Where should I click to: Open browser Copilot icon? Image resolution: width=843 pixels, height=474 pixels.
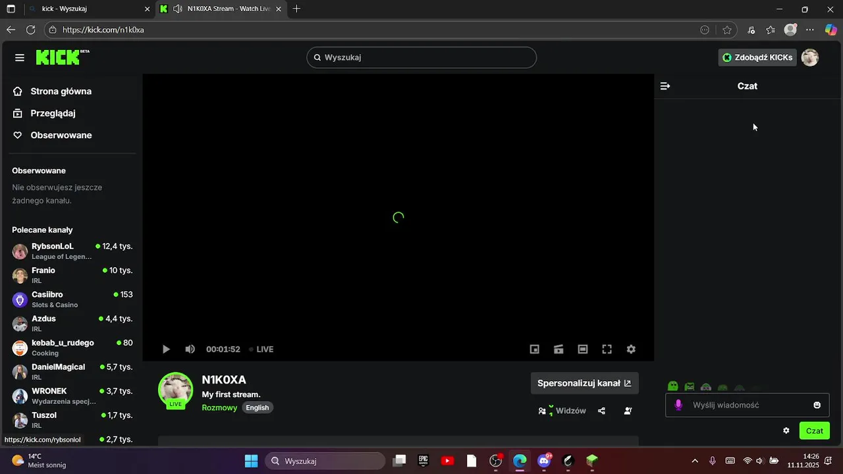(831, 30)
